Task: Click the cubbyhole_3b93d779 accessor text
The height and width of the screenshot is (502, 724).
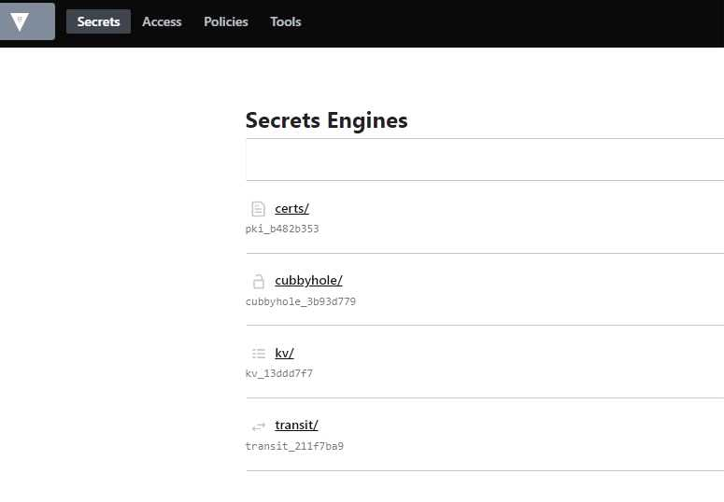Action: coord(301,301)
